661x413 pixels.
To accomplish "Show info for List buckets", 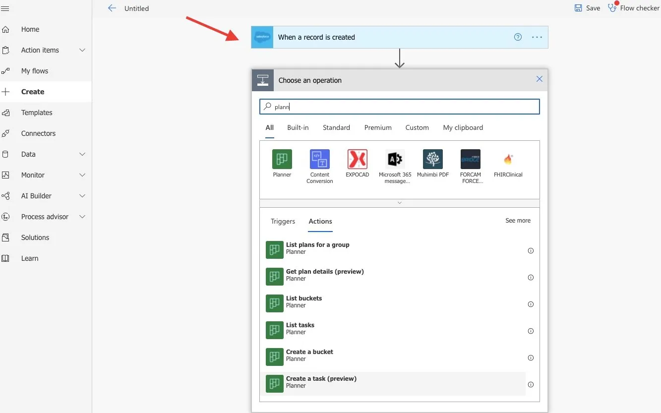I will click(x=531, y=304).
